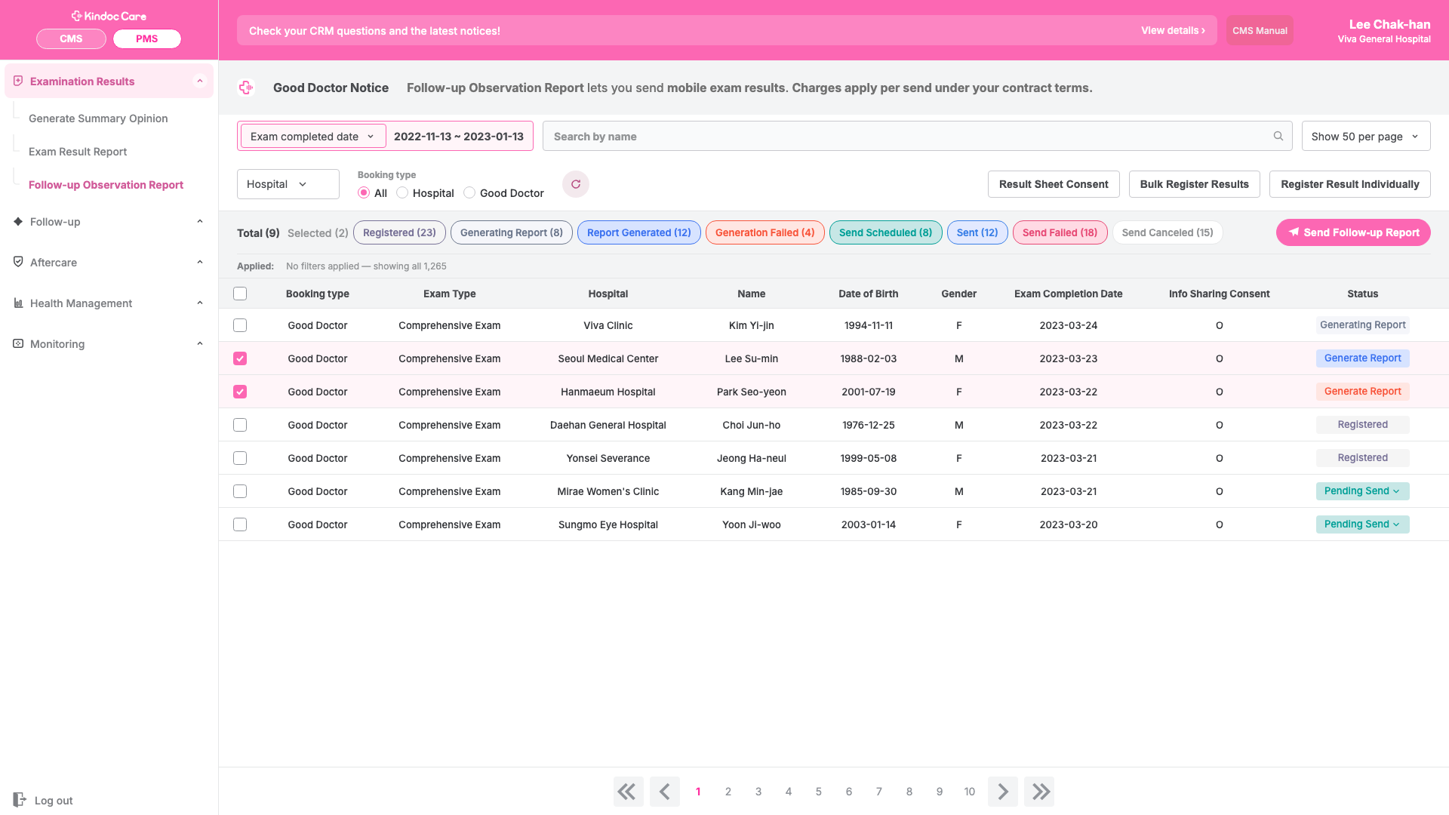The image size is (1449, 815).
Task: Go to first page with double-left arrow
Action: [x=628, y=792]
